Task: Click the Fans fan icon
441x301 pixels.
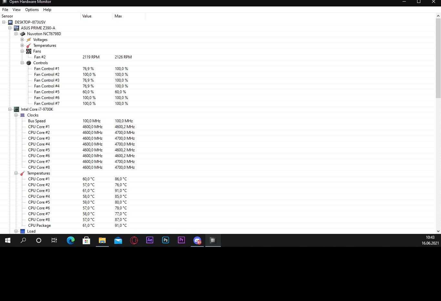Action: [x=29, y=51]
